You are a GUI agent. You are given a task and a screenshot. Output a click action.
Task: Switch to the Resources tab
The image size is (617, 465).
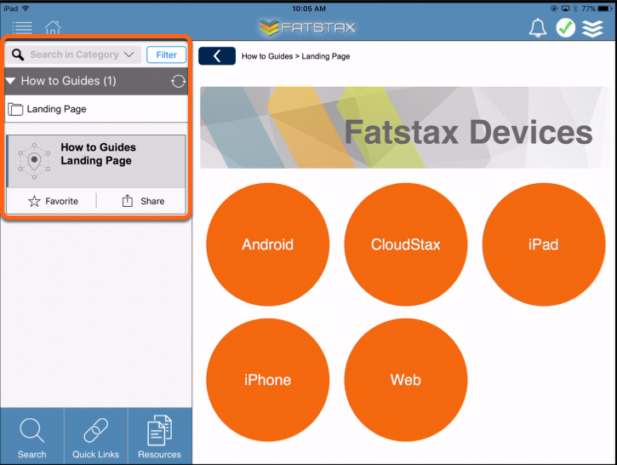coord(160,436)
